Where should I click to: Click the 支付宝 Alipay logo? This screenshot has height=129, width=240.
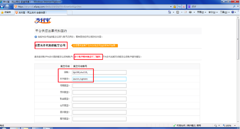(x=43, y=21)
